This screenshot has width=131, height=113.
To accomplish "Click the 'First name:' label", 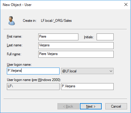I will click(x=14, y=36).
